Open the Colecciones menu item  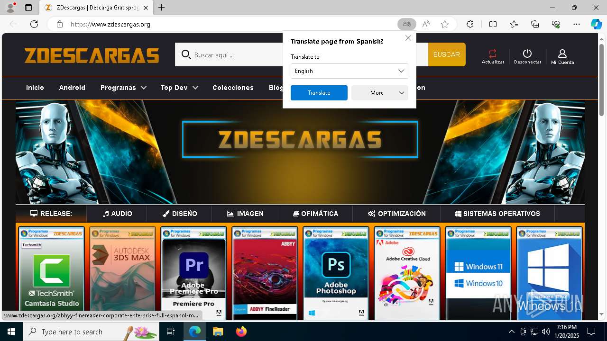coord(233,88)
